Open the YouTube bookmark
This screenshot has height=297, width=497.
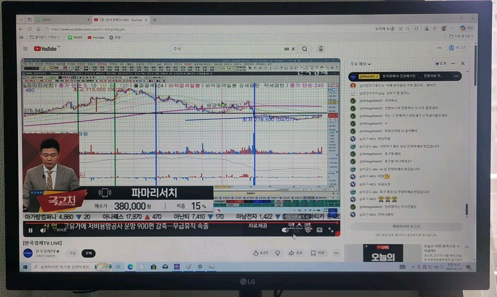96,37
